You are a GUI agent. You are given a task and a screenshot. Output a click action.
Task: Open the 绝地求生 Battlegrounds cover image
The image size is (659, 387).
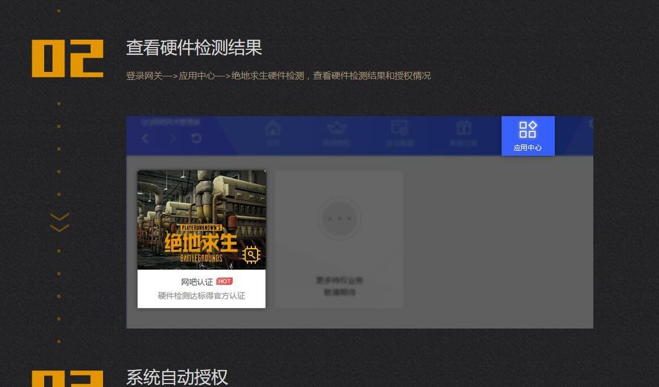click(202, 220)
